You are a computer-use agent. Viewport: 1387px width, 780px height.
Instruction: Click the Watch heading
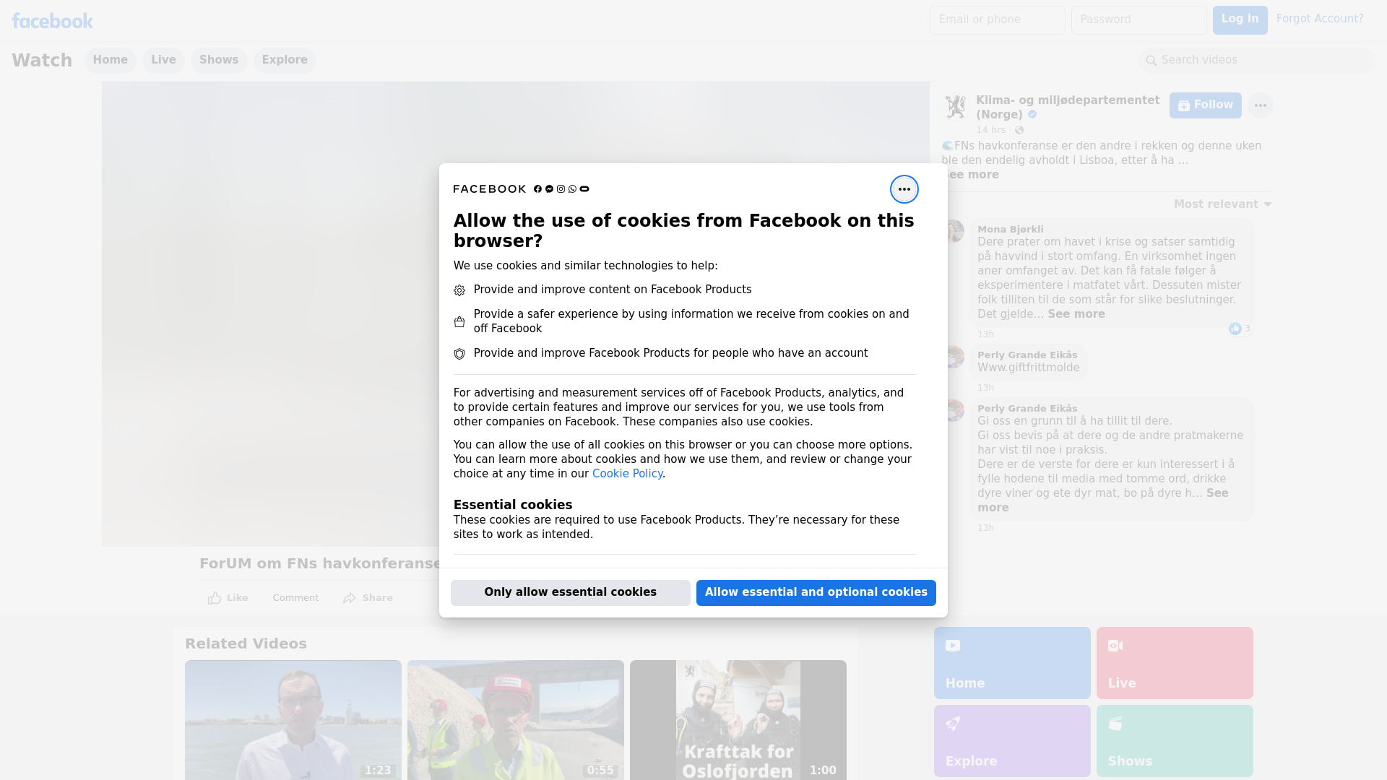[42, 61]
